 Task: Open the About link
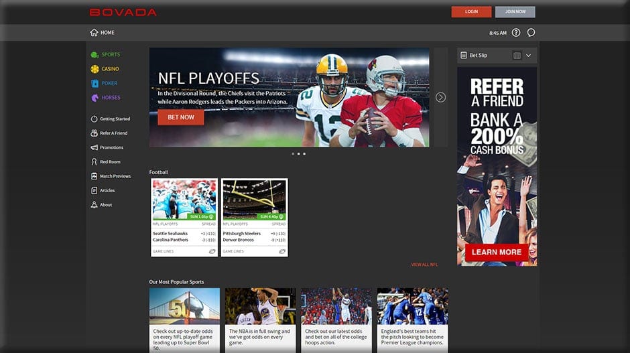click(106, 205)
